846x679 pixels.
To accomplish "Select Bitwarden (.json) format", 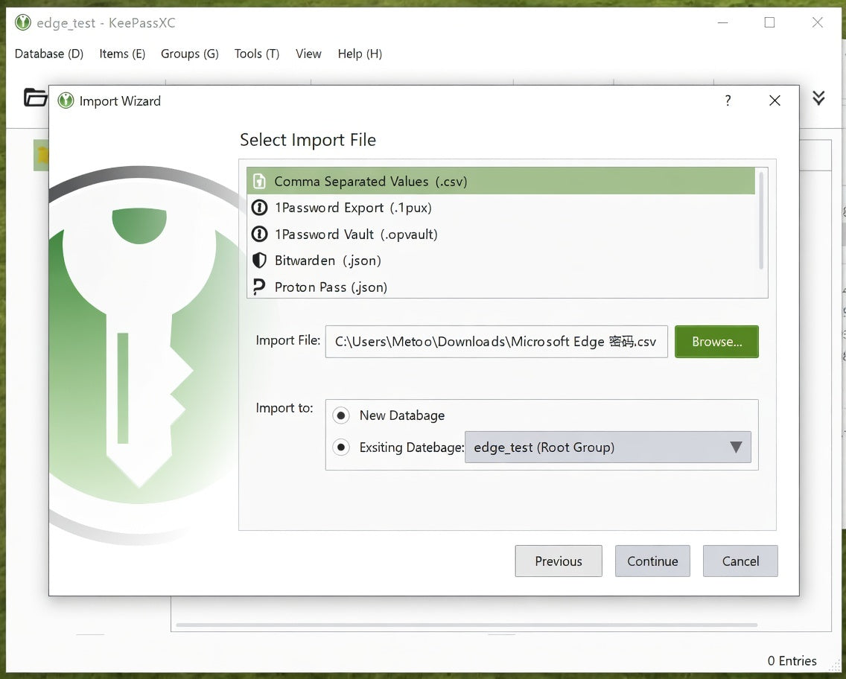I will click(500, 261).
